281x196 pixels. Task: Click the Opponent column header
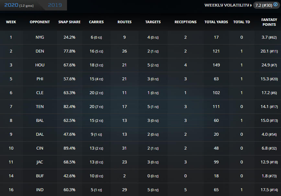pyautogui.click(x=40, y=22)
